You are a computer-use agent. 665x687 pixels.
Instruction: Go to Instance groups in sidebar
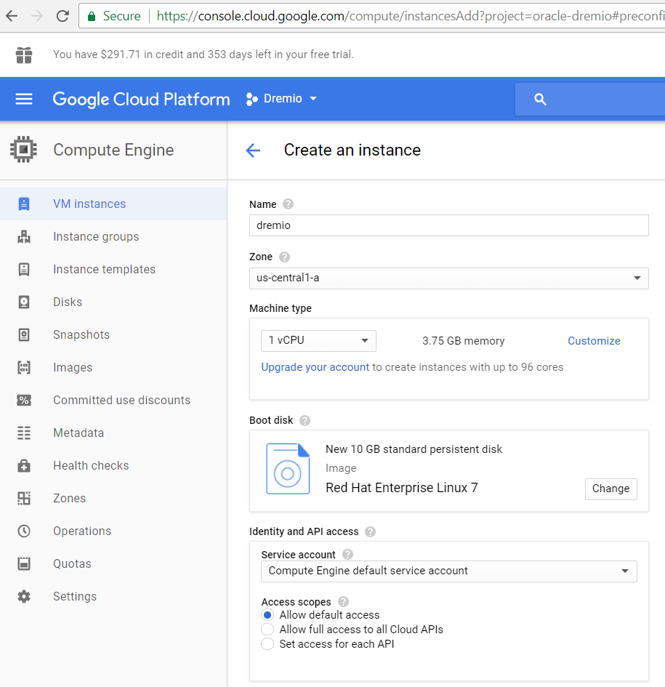tap(113, 236)
